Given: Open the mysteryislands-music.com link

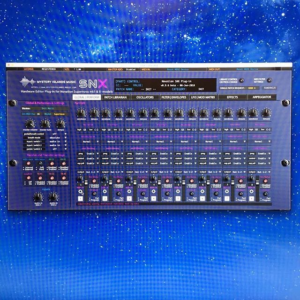Looking at the screenshot, I should tap(54, 87).
